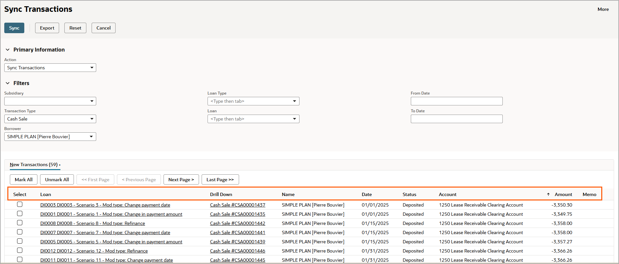Open the Borrower dropdown arrow

(91, 137)
